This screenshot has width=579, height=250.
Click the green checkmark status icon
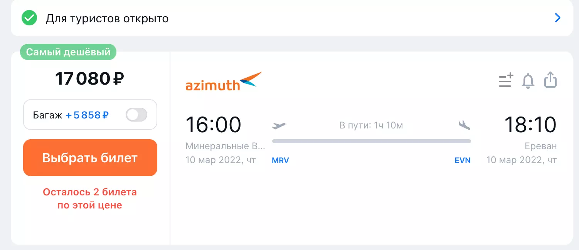click(29, 18)
